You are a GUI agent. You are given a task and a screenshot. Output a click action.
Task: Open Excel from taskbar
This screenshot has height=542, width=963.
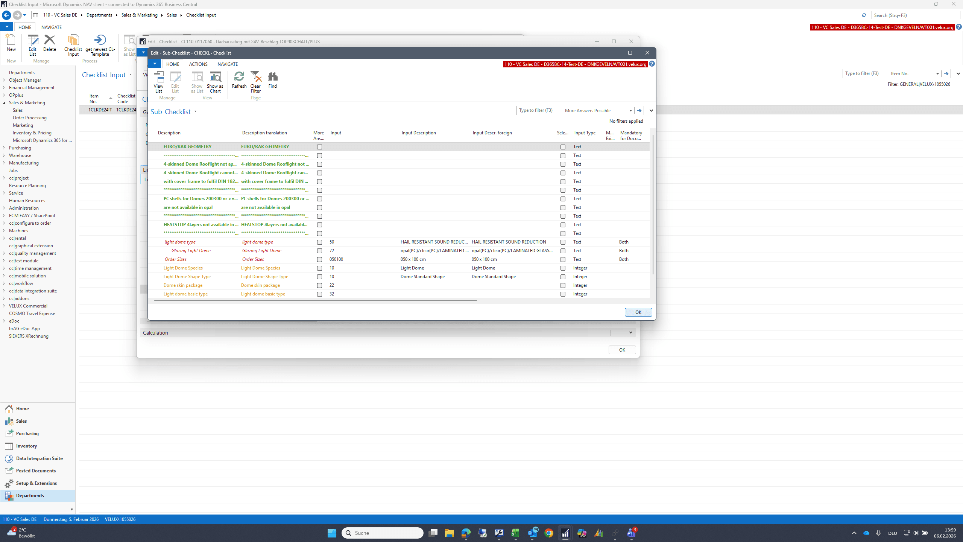tap(515, 533)
